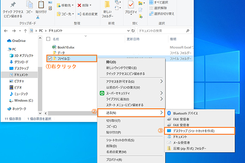Choose 名前の変更(M) in context menu

point(116,152)
